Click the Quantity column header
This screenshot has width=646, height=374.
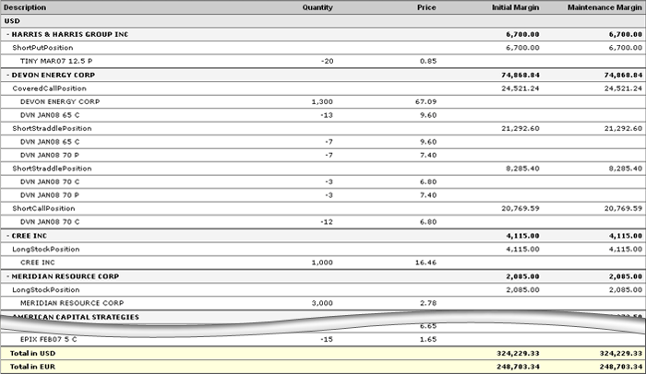point(317,7)
